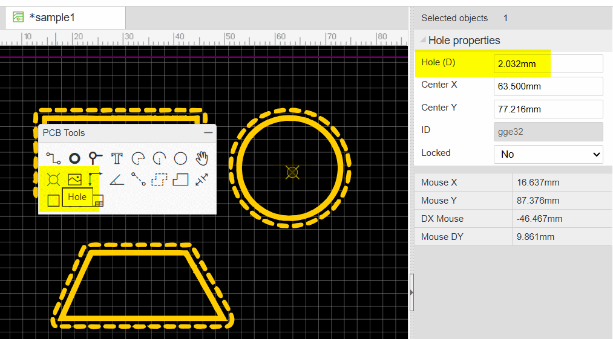Select the Solid Region tool
The image size is (613, 339).
180,179
